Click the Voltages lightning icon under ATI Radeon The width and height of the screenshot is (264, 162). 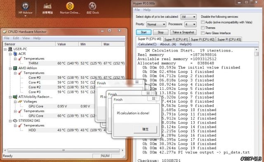click(x=20, y=101)
